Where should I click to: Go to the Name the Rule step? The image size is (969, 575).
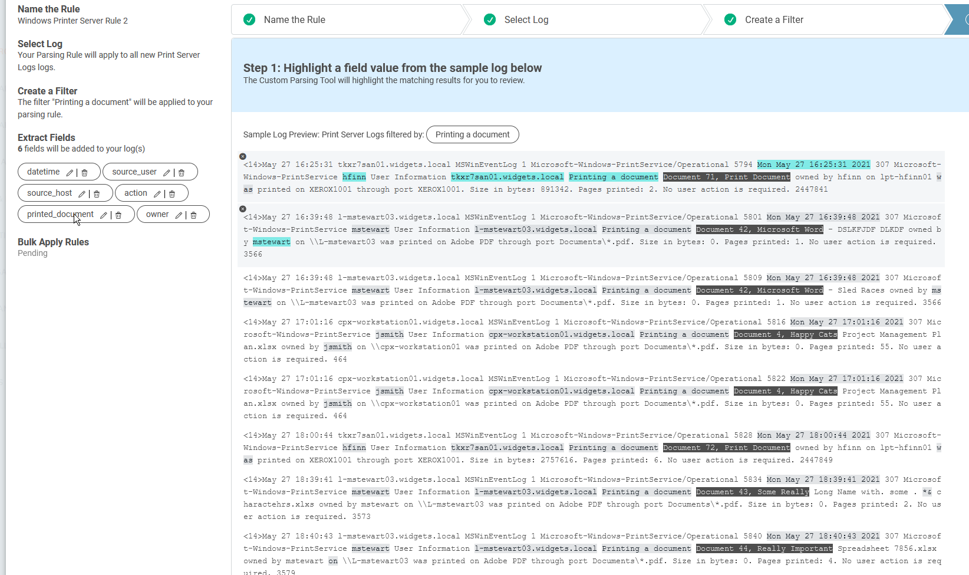[294, 20]
